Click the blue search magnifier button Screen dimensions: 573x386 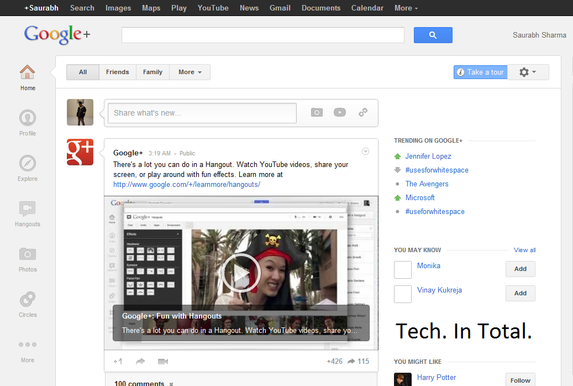pos(433,35)
